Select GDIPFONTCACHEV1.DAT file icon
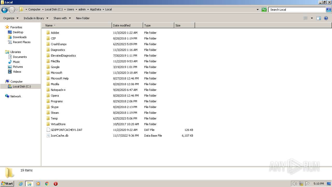Viewport: 332px width, 187px height. pyautogui.click(x=48, y=130)
